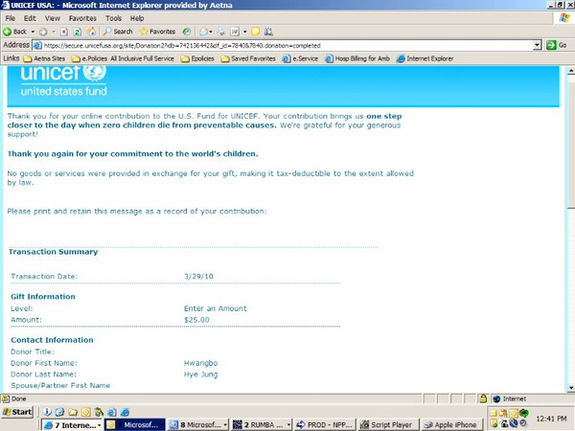Expand the address bar dropdown arrow
The width and height of the screenshot is (575, 431).
pos(538,45)
